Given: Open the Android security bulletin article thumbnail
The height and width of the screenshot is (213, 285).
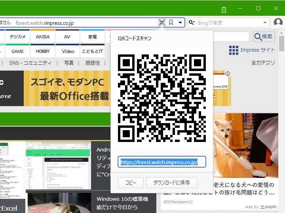Looking at the screenshot, I should [x=58, y=165].
